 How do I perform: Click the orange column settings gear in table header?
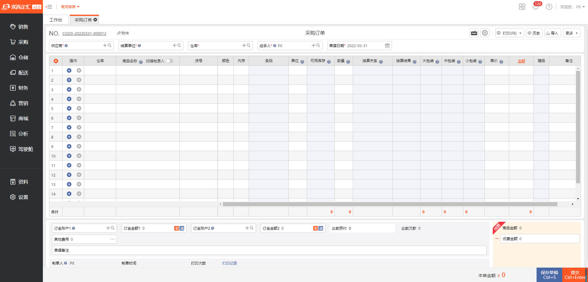56,61
